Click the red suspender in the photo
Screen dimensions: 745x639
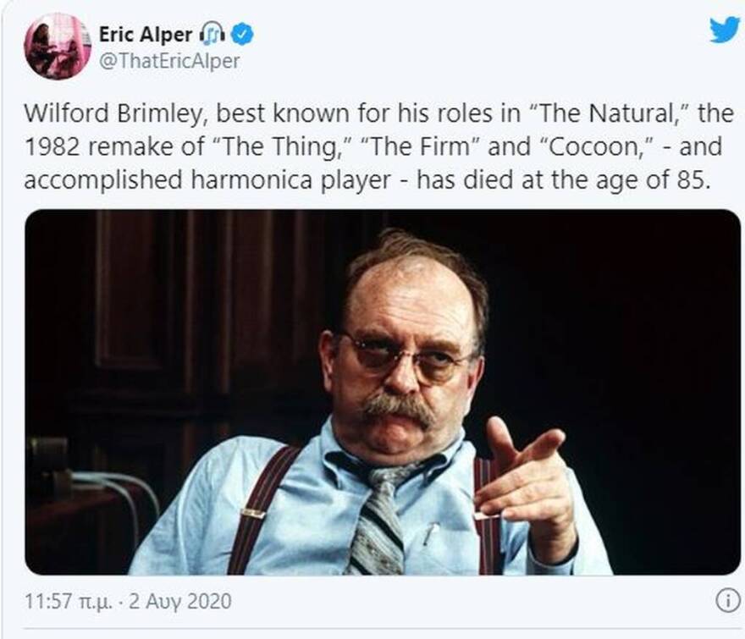click(257, 508)
